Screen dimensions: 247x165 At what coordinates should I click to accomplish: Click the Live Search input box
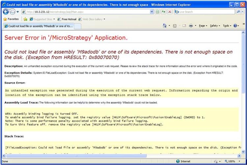(205, 12)
